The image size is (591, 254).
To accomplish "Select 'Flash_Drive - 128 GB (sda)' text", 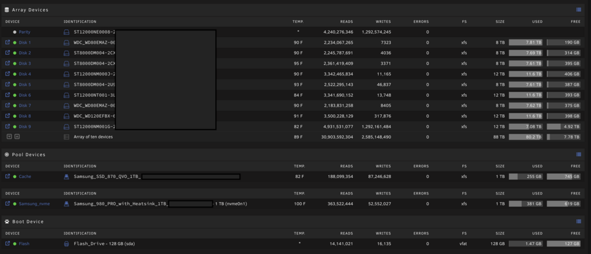I will [105, 244].
